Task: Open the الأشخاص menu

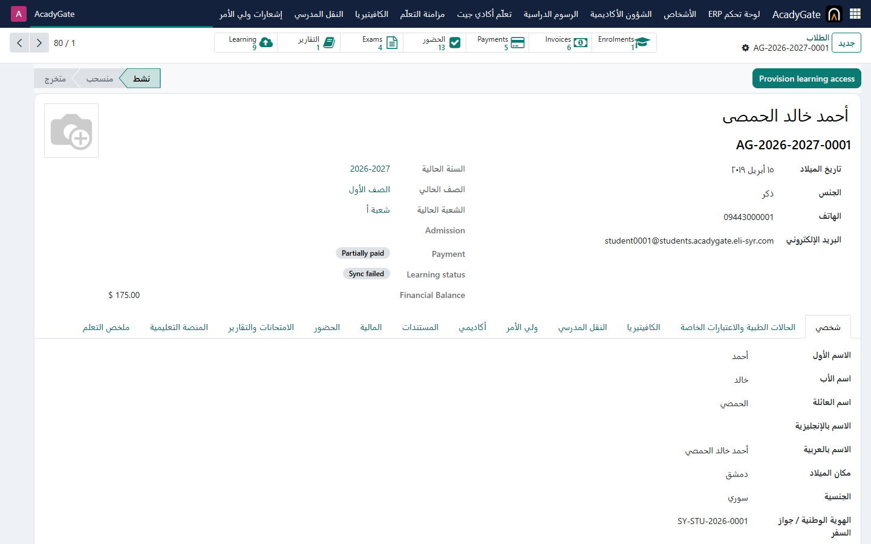Action: point(680,14)
